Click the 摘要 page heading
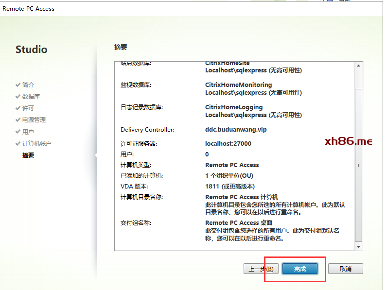This screenshot has height=290, width=387. point(121,47)
